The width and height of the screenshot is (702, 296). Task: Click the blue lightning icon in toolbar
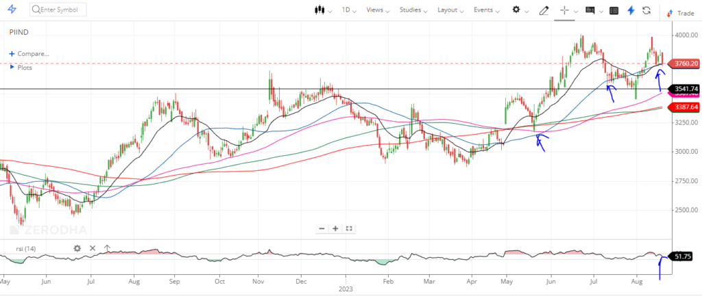pyautogui.click(x=631, y=10)
